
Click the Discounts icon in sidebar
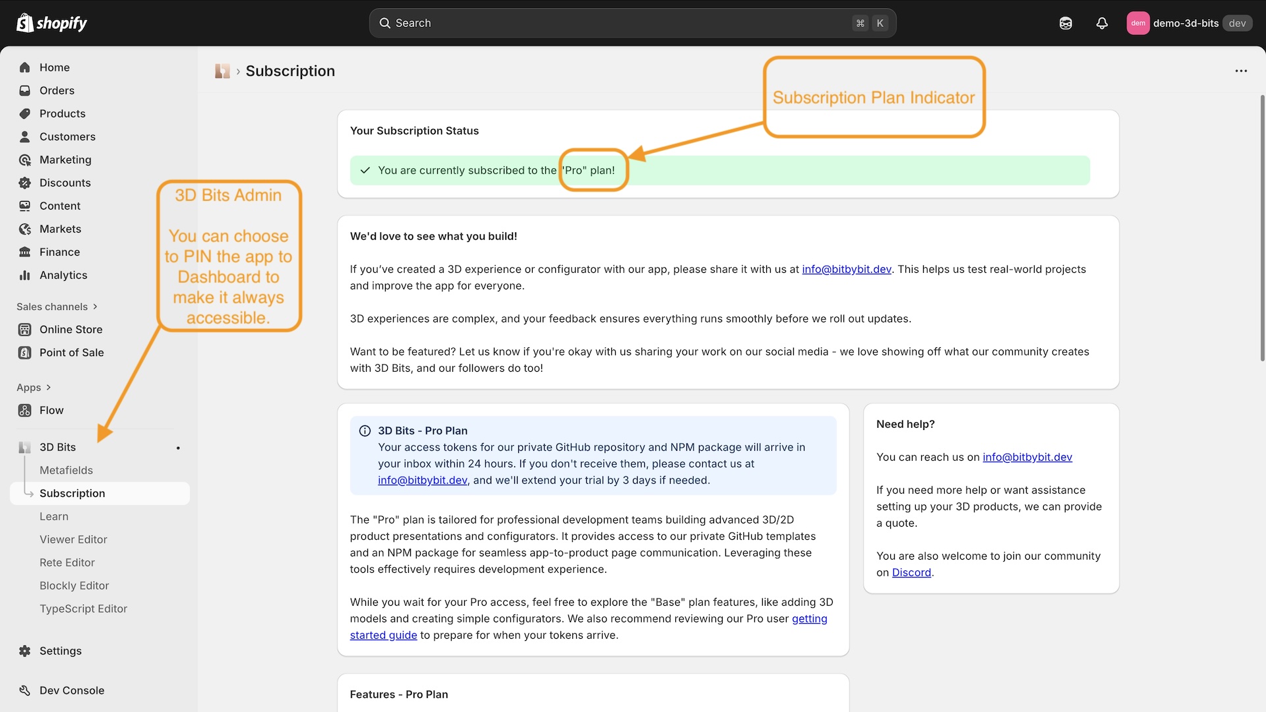25,183
